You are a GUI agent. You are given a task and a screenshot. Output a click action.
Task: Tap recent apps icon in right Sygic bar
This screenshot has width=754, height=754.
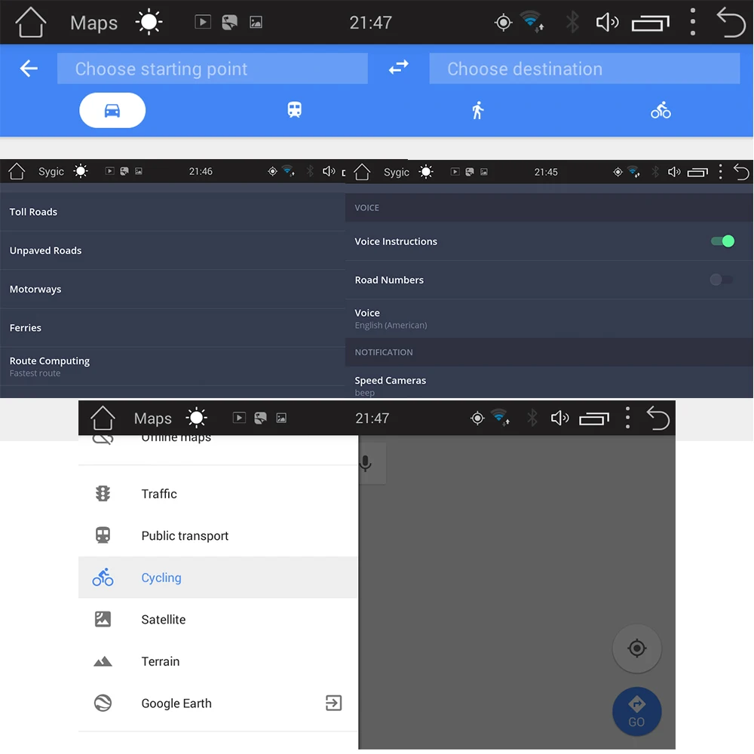(x=697, y=172)
